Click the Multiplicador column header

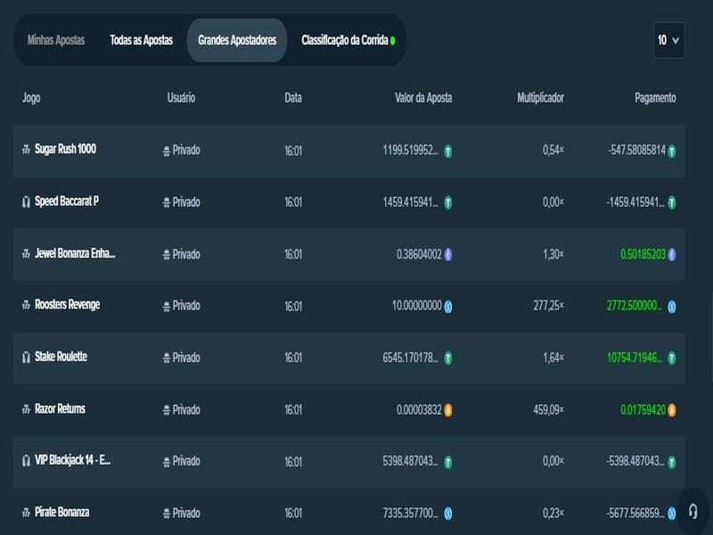coord(541,97)
